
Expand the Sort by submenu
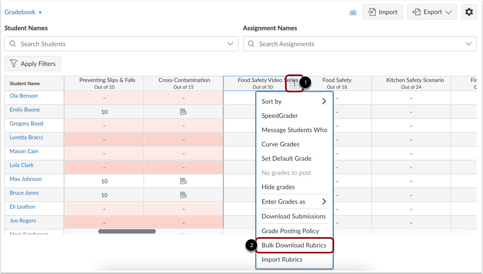tap(294, 101)
